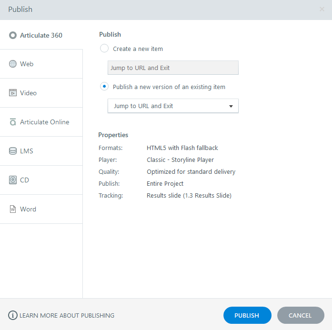The image size is (332, 330).
Task: Select Publish a new version radio button
Action: (x=104, y=87)
